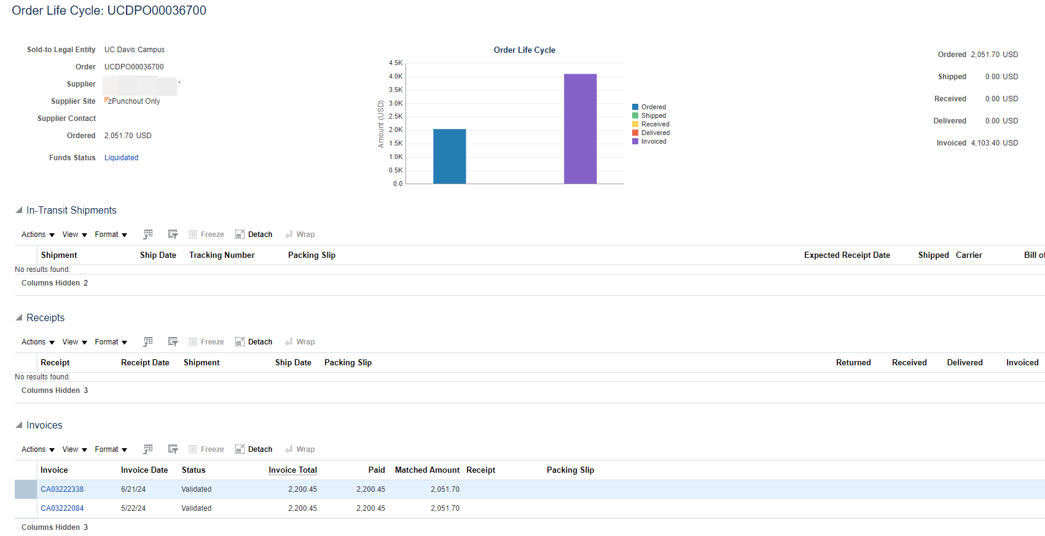Detach the Invoices table

(x=254, y=449)
